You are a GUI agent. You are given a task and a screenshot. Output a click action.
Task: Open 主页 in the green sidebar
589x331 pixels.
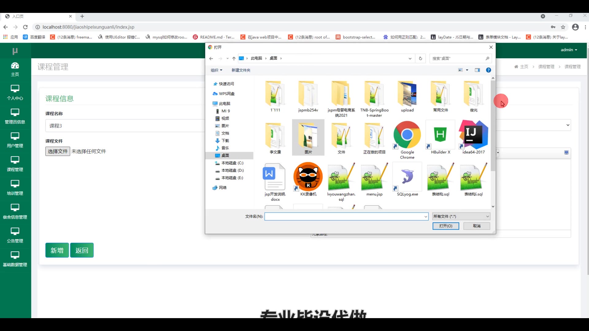click(x=15, y=69)
